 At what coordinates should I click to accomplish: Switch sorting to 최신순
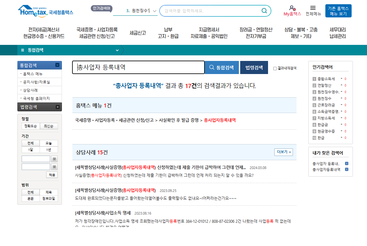point(48,126)
